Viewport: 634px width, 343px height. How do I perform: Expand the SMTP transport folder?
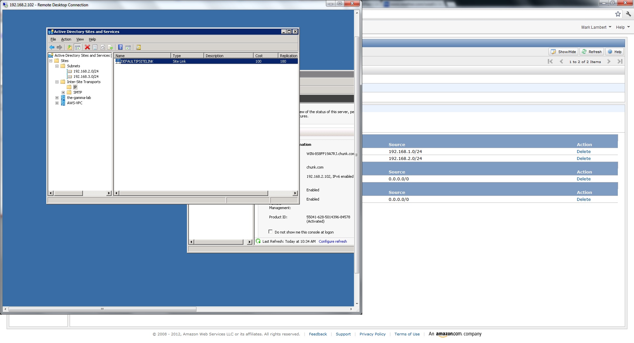coord(63,93)
